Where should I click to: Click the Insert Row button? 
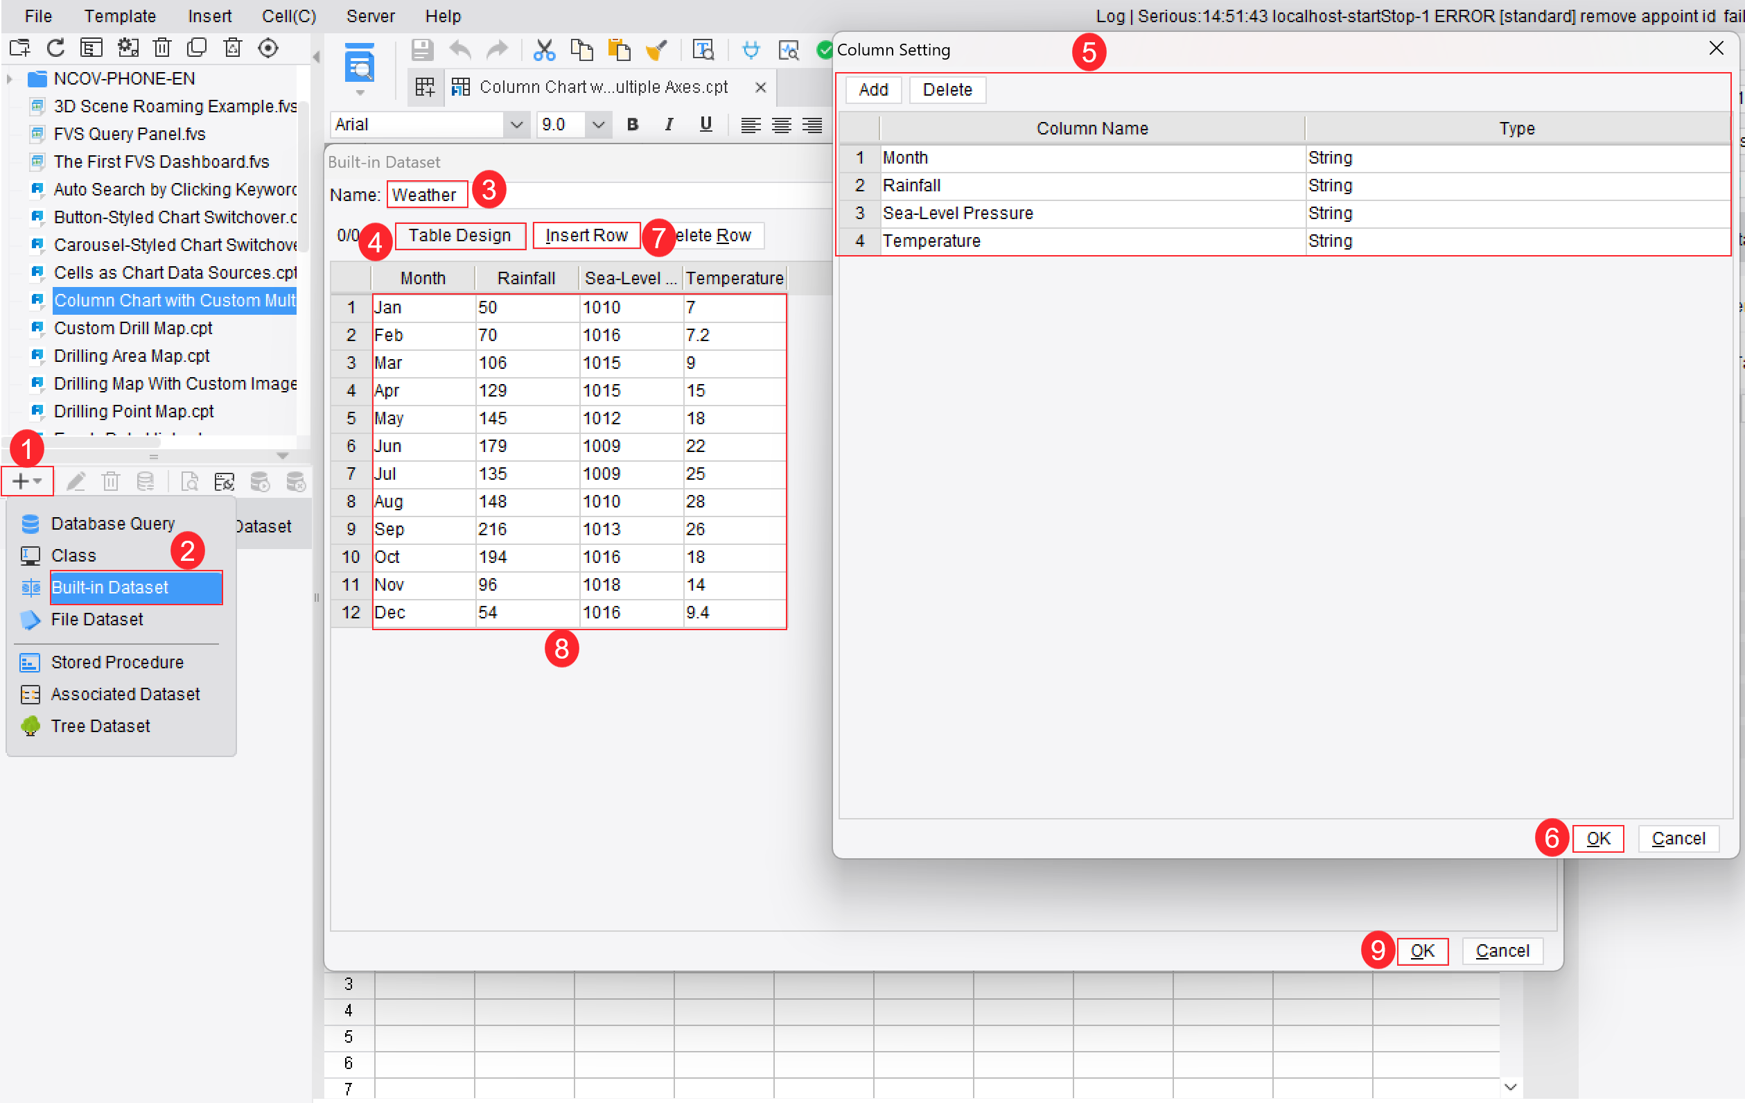pyautogui.click(x=586, y=236)
